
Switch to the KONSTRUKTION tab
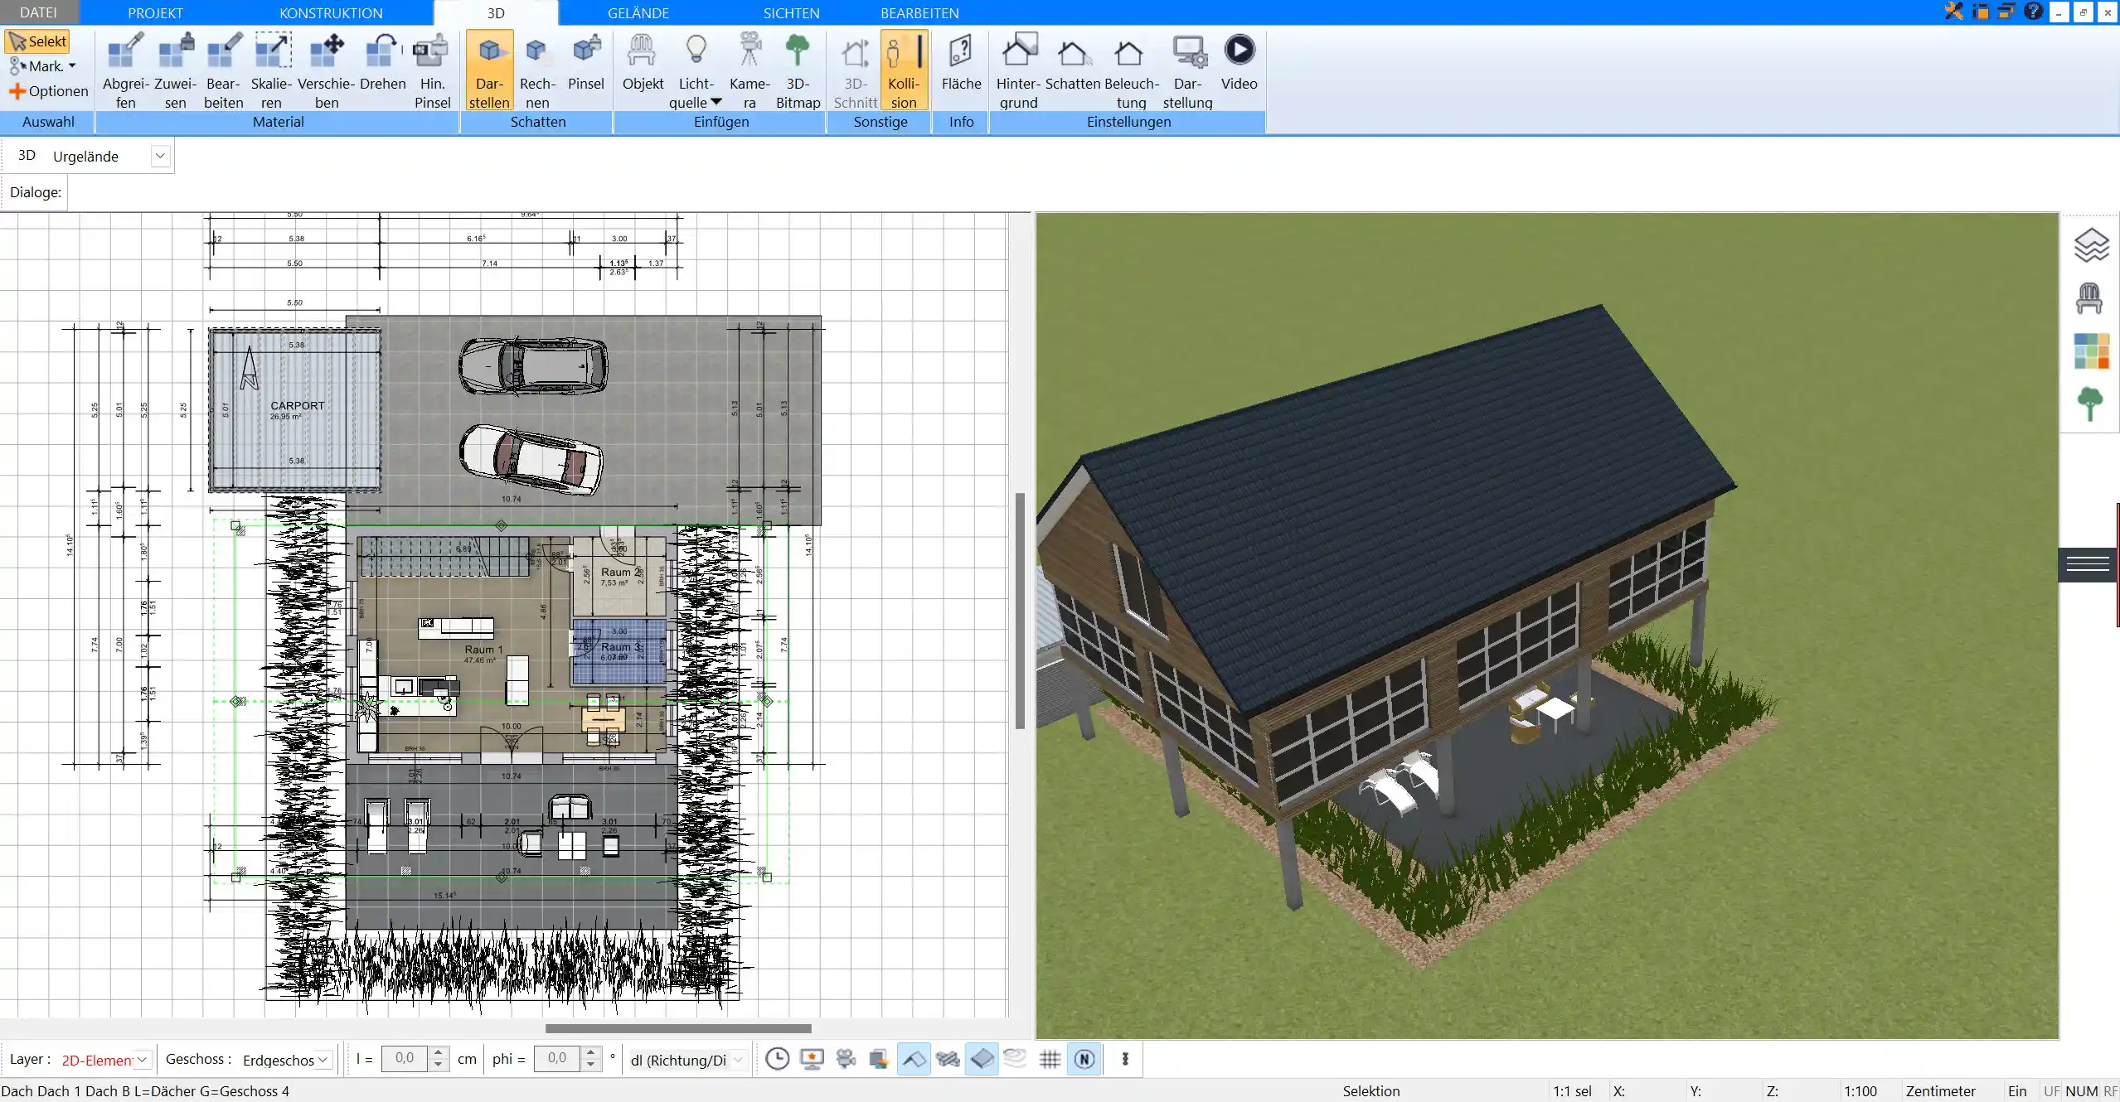331,12
